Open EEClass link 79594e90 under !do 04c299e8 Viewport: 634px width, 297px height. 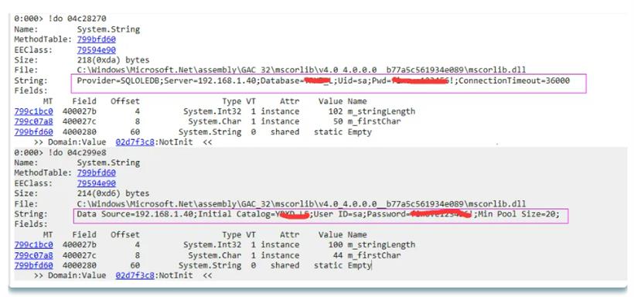96,183
